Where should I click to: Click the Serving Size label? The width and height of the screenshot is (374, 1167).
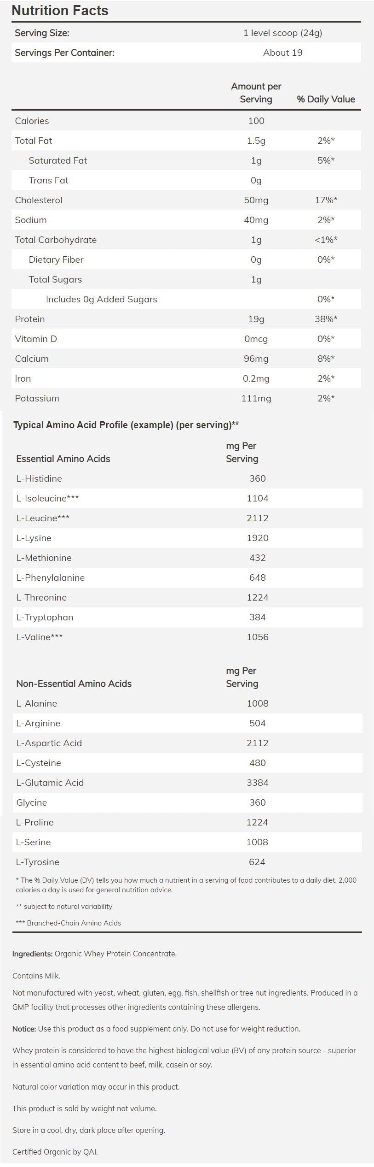tap(42, 33)
